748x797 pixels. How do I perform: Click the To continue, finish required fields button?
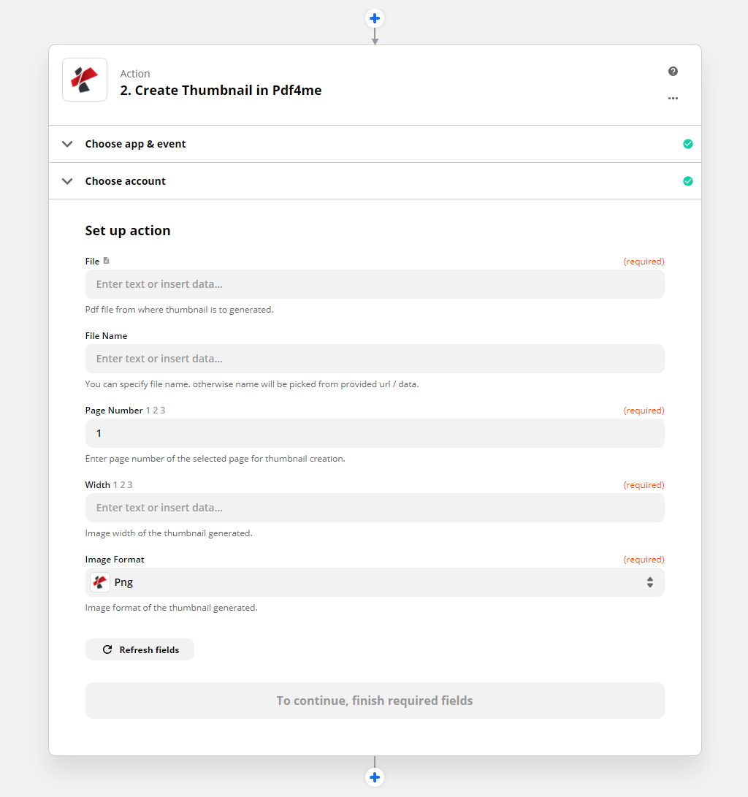[x=375, y=701]
